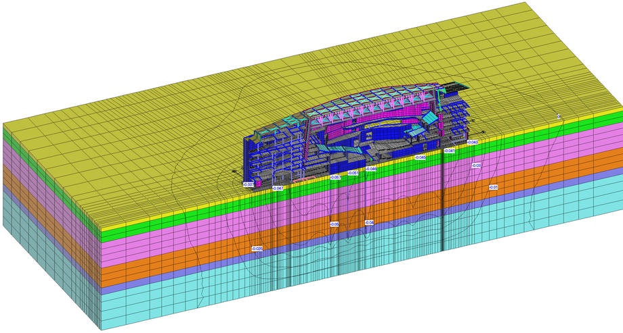Viewport: 623px width, 333px height.
Task: Select the -0.057 contour label
Action: [335, 177]
